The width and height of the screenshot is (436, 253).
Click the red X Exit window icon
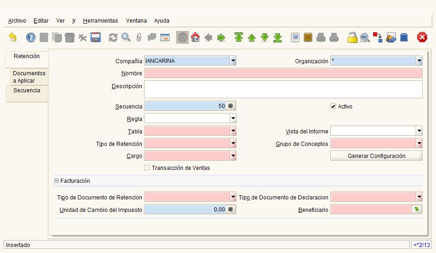pos(422,37)
